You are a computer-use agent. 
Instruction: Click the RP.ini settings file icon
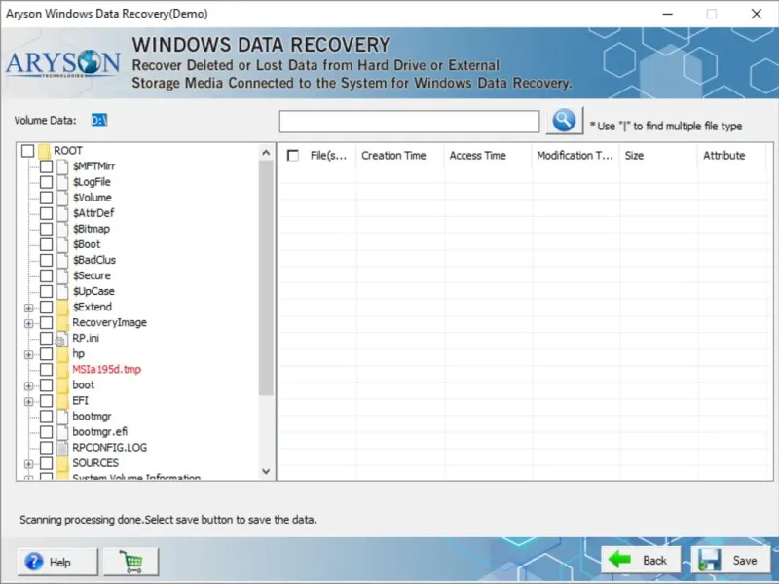pos(61,339)
